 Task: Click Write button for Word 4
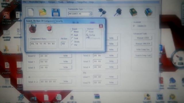pos(111,67)
